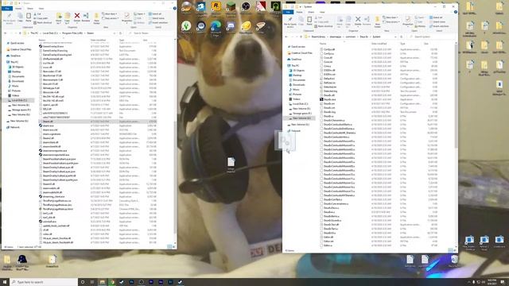The height and width of the screenshot is (286, 509).
Task: Click Paste shortcut in the Steam window ribbon
Action: 42,22
